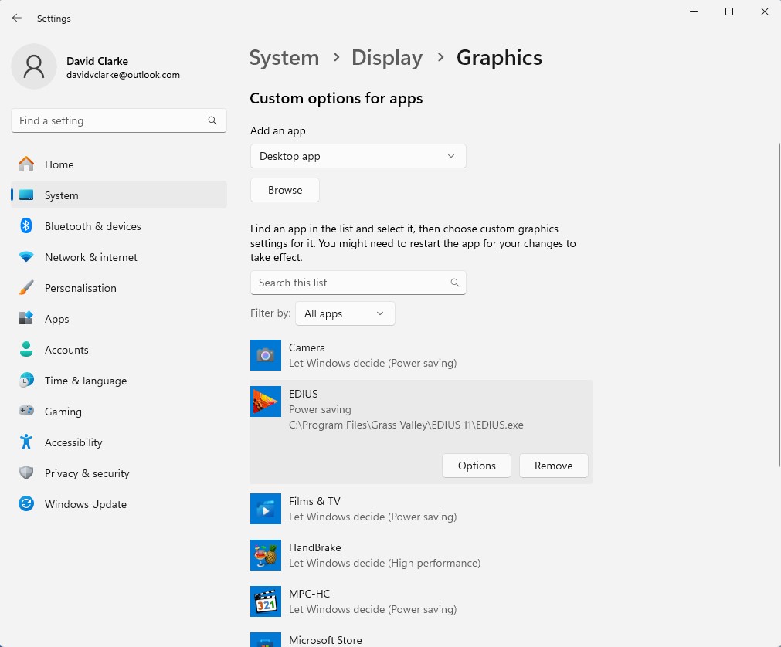This screenshot has height=647, width=781.
Task: Open Accounts settings category
Action: pyautogui.click(x=118, y=350)
